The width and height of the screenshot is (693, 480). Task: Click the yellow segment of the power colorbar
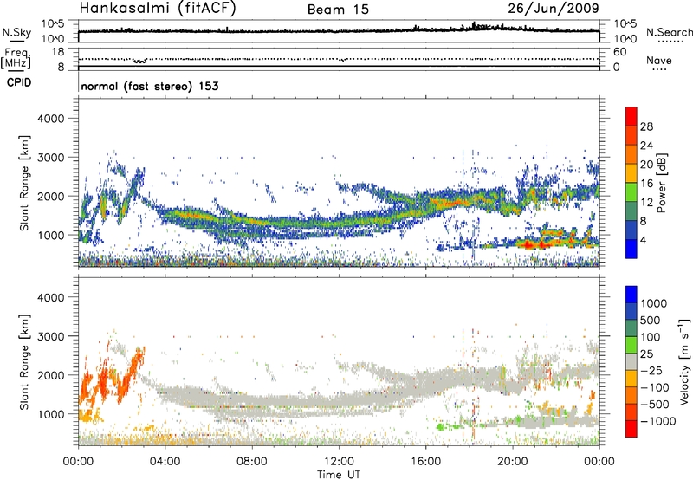tap(631, 172)
